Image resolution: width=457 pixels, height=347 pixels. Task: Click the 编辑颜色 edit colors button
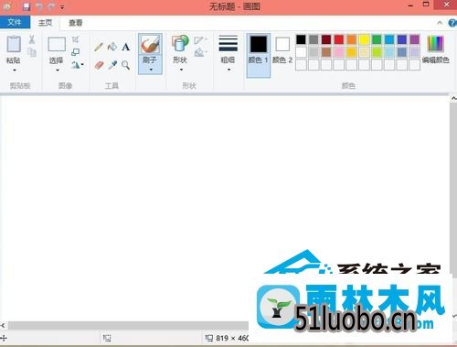(x=436, y=49)
